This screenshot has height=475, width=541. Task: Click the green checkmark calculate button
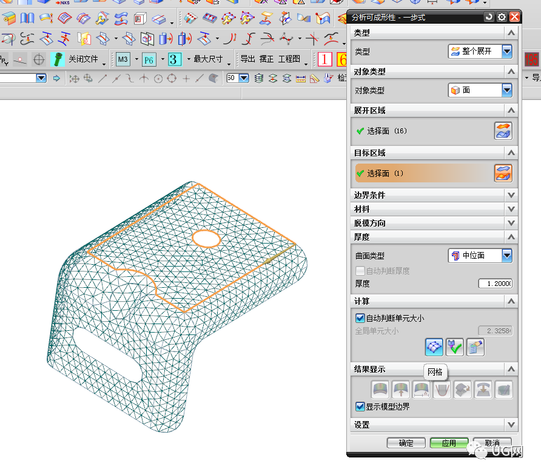(455, 347)
